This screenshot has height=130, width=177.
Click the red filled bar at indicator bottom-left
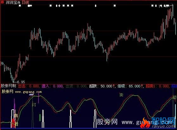tap(13, 123)
